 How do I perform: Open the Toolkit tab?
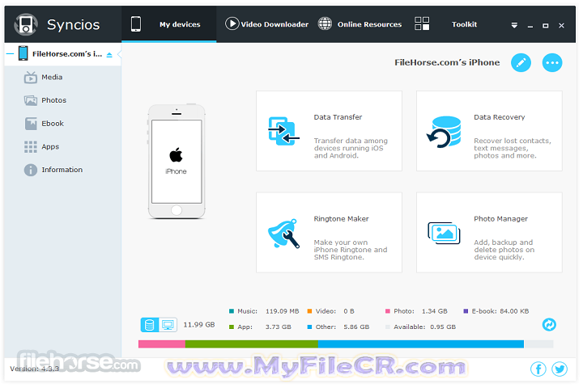pyautogui.click(x=446, y=24)
